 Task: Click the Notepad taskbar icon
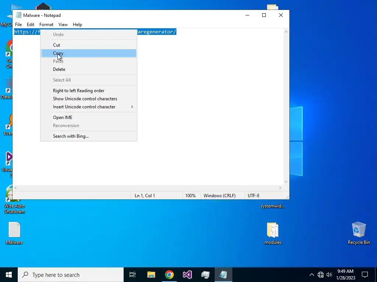[x=223, y=275]
